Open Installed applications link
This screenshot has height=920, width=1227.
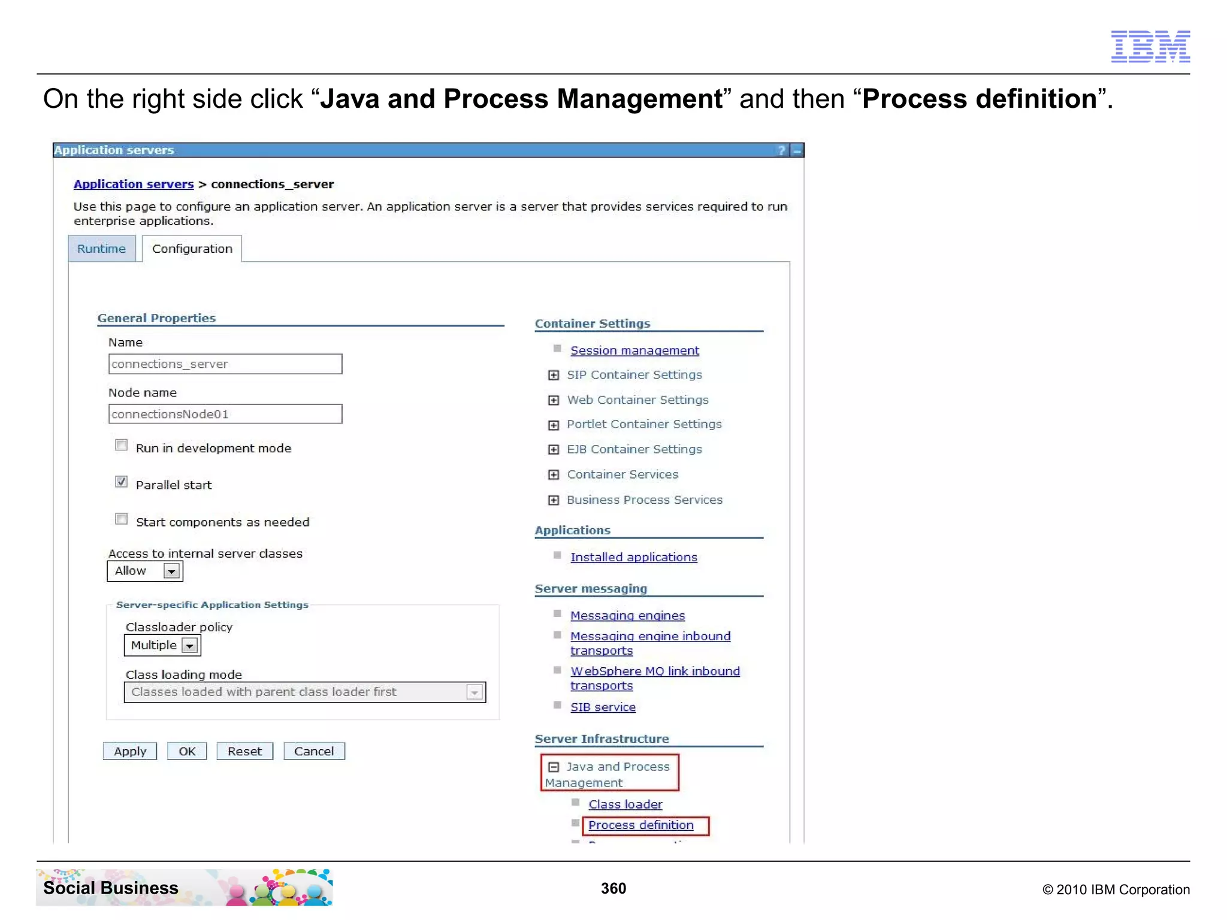click(634, 557)
